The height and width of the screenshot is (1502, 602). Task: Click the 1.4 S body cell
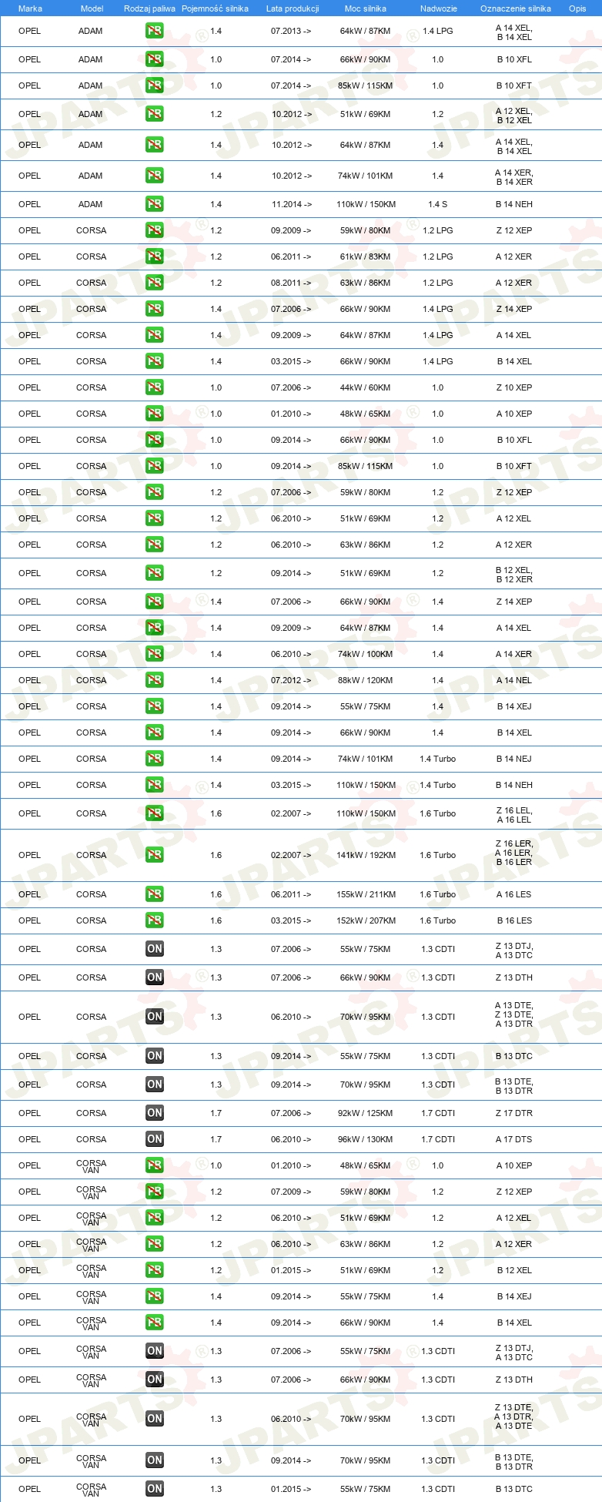click(x=438, y=204)
